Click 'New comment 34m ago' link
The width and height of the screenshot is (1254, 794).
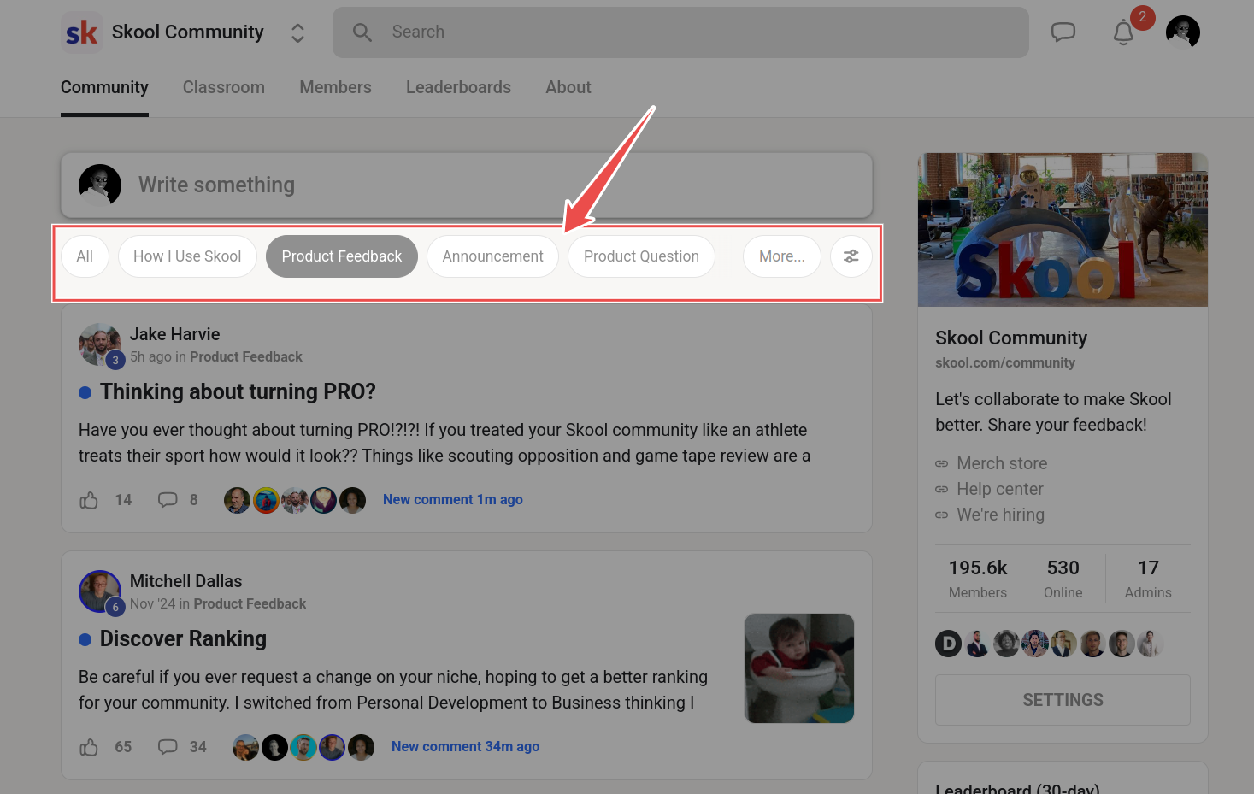click(466, 746)
